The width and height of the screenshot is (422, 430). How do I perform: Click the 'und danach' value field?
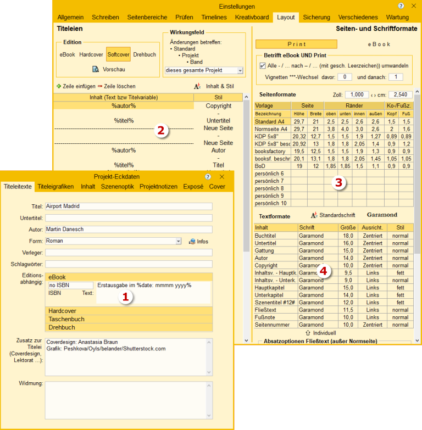point(396,77)
